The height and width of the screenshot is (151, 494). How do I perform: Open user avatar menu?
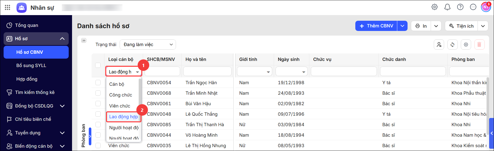click(486, 7)
